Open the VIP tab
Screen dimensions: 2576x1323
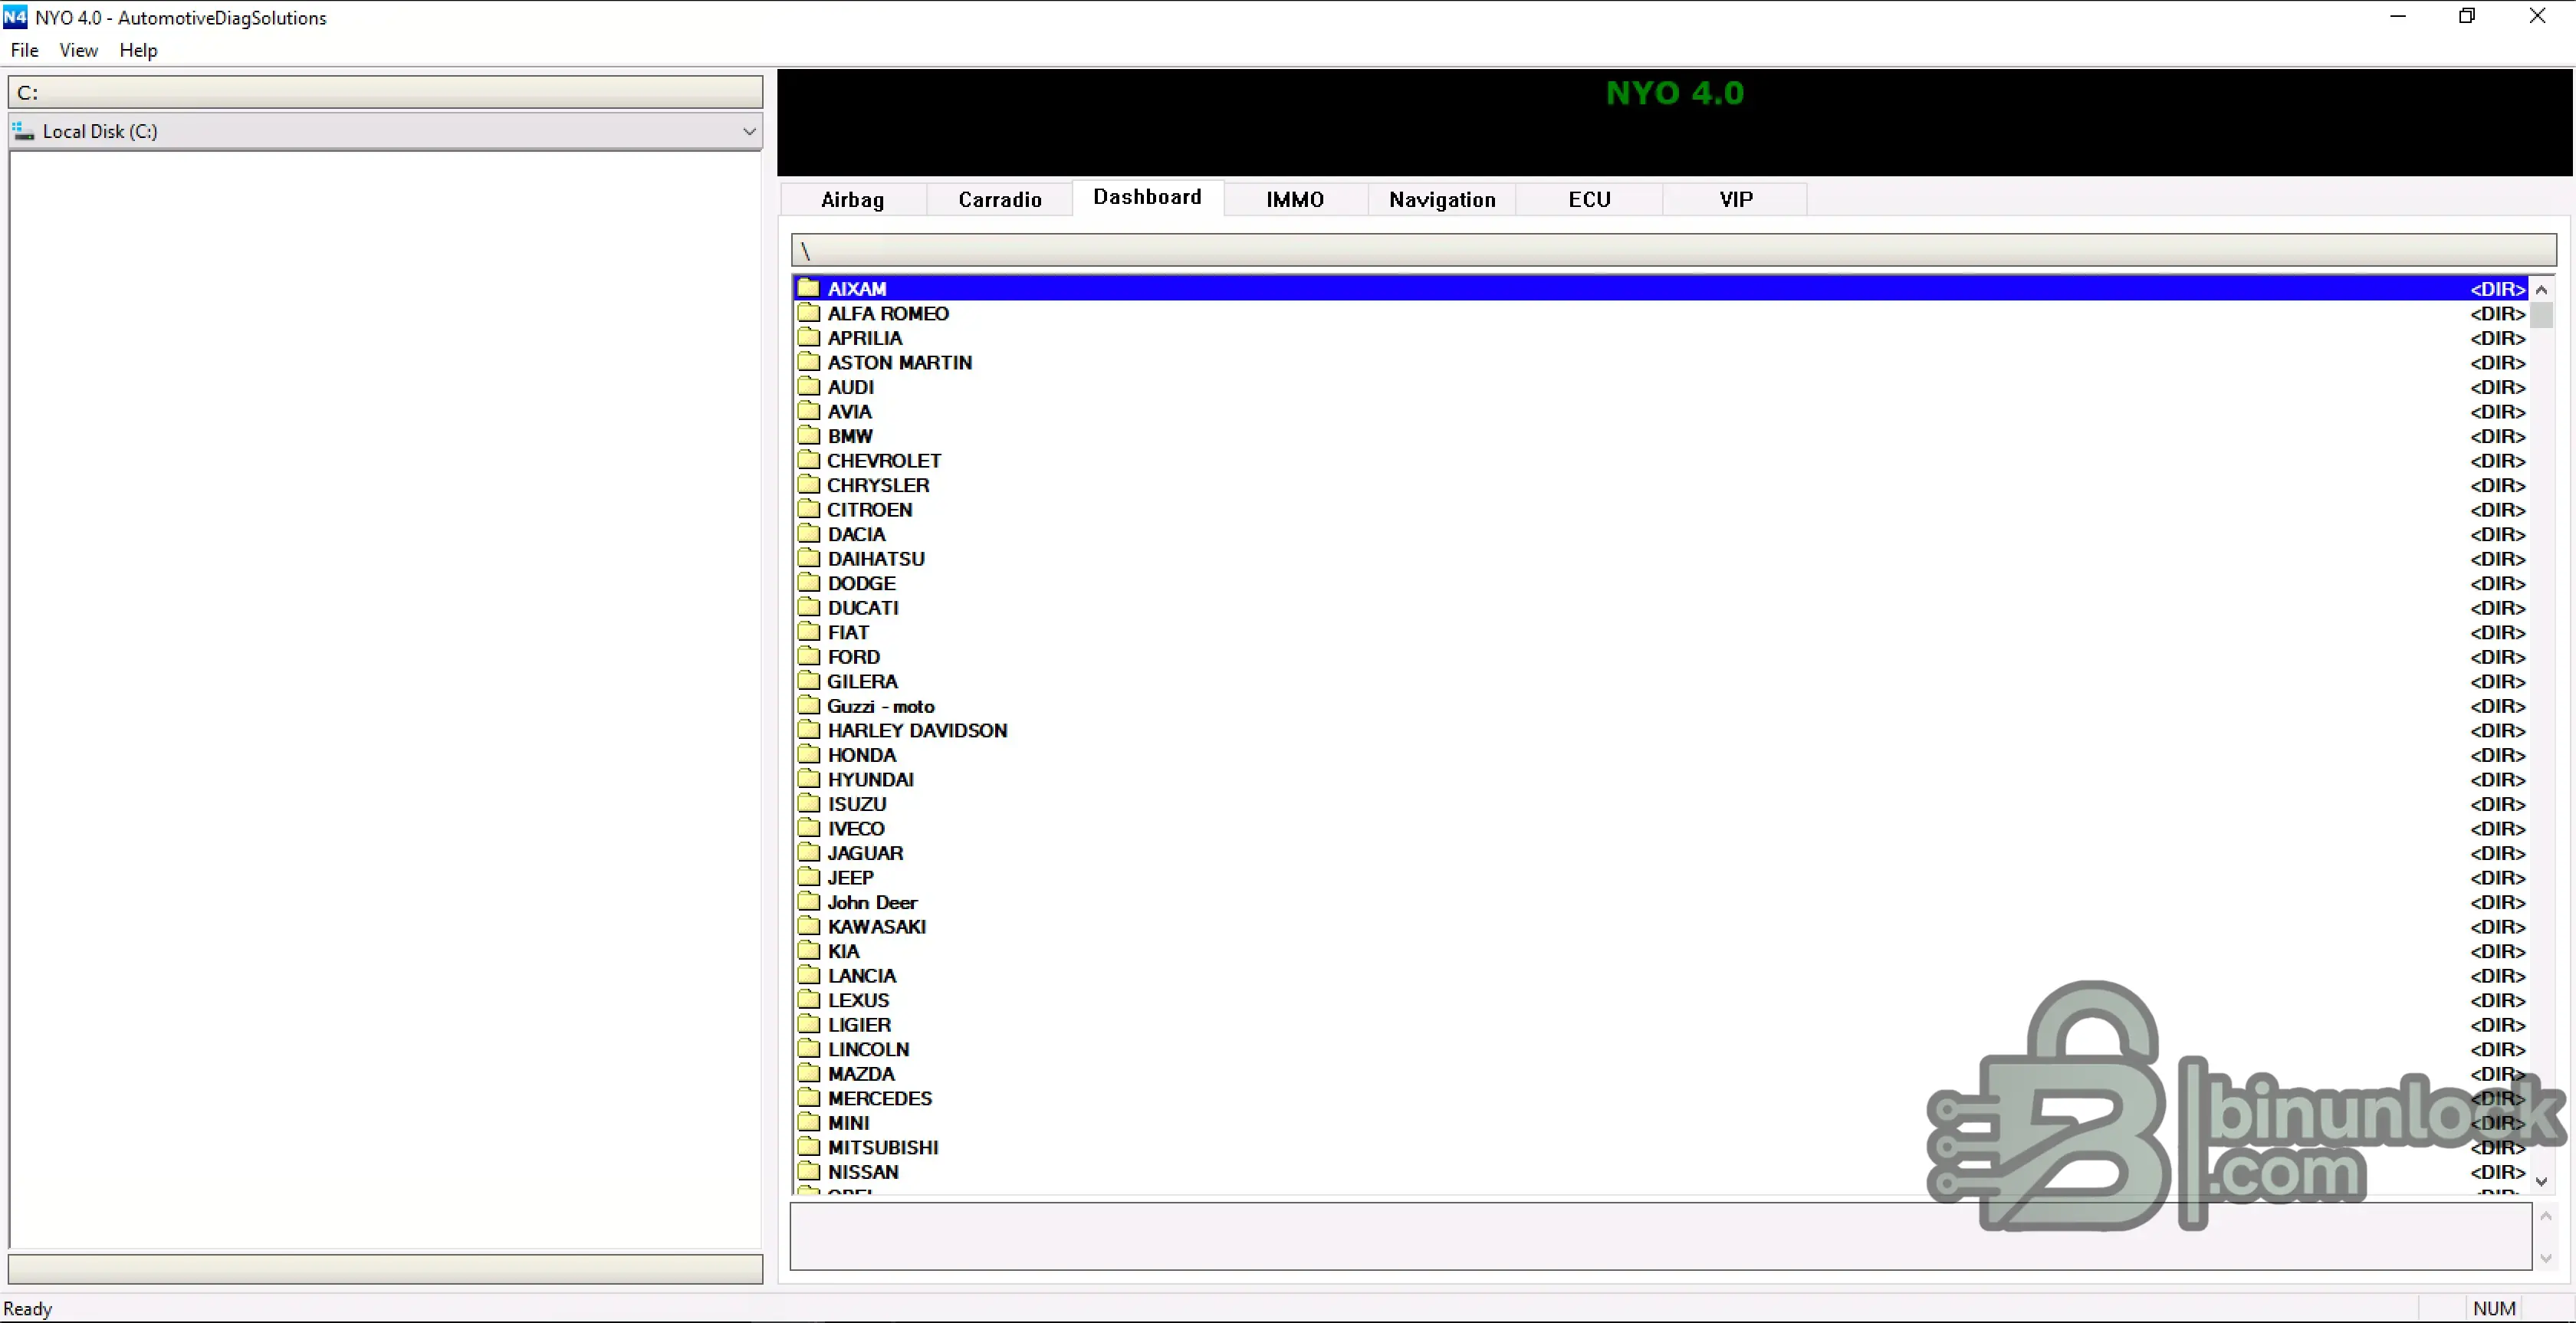[1735, 199]
